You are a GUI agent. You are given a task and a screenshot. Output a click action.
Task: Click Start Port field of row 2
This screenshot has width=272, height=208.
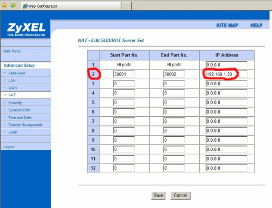click(124, 74)
